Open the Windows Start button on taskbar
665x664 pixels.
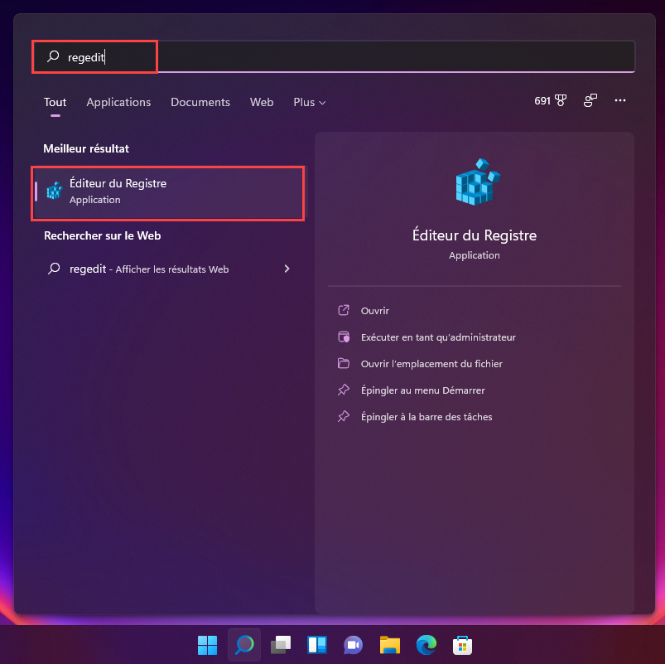point(207,645)
